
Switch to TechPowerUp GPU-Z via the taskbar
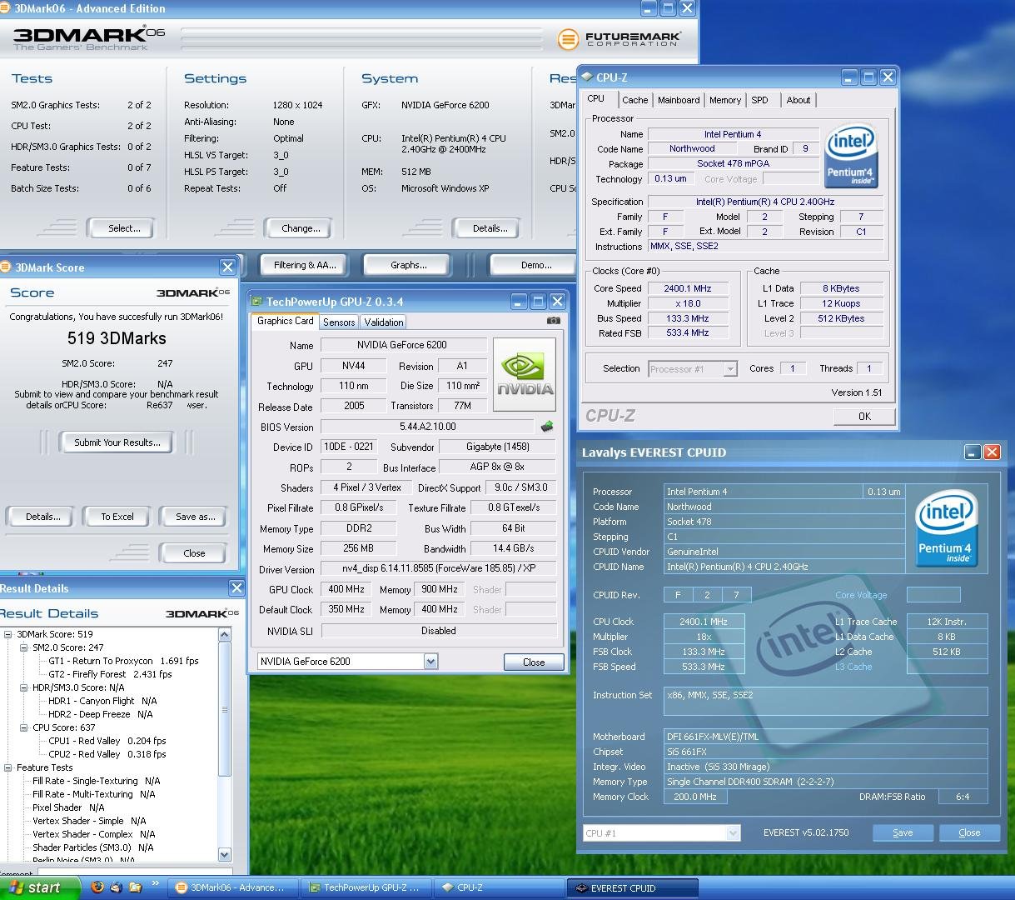(365, 887)
